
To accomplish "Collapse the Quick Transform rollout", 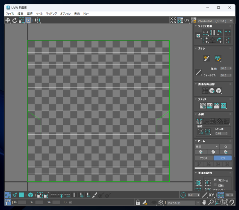I will [196, 26].
